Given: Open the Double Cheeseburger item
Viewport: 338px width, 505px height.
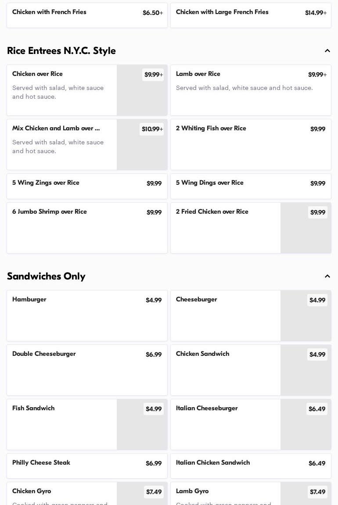Looking at the screenshot, I should point(87,370).
